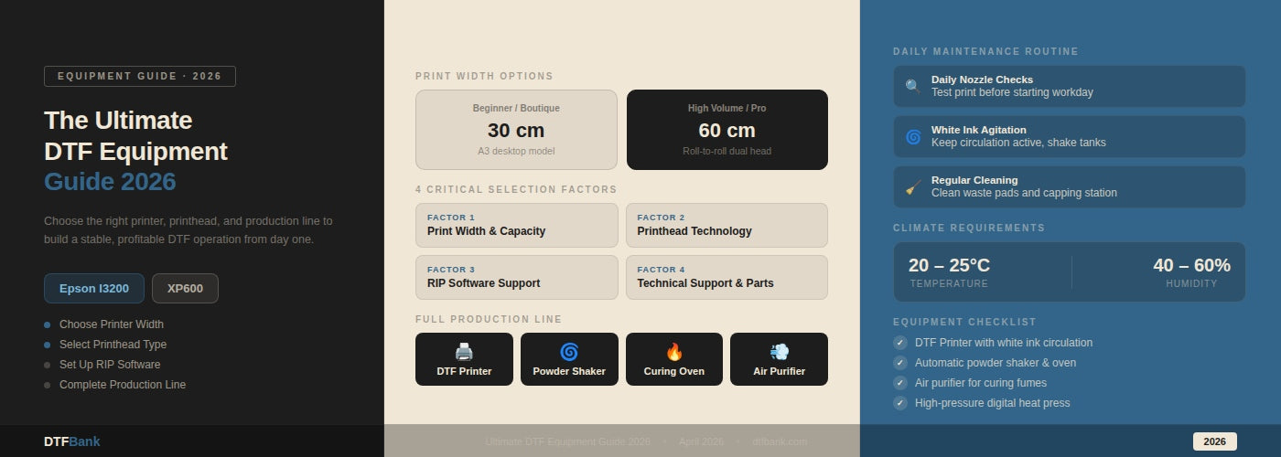
Task: Click 'A3 desktop model' caption
Action: point(516,151)
